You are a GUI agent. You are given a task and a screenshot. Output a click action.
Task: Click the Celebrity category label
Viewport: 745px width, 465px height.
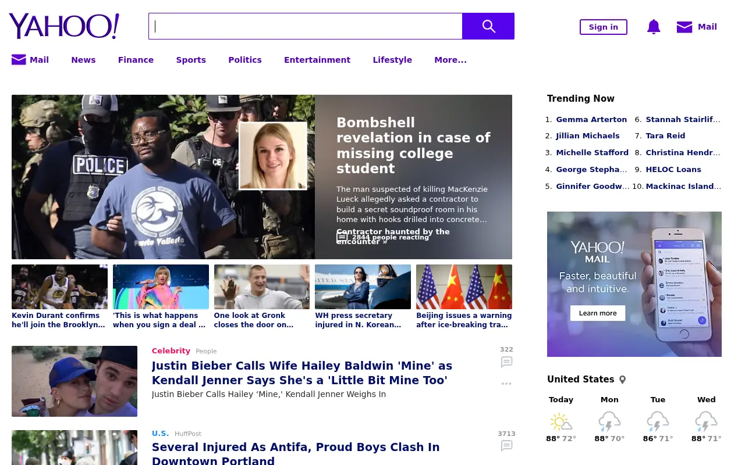point(171,351)
